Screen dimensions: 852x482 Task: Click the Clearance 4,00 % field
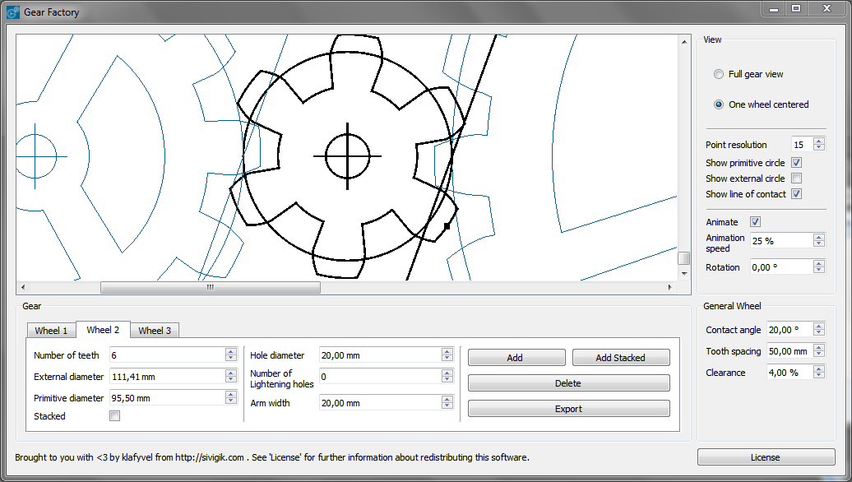coord(789,373)
